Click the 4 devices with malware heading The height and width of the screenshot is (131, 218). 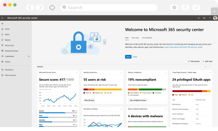[x=145, y=116]
